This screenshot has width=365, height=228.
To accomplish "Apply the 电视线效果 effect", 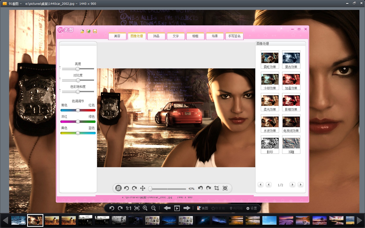I will tap(291, 124).
